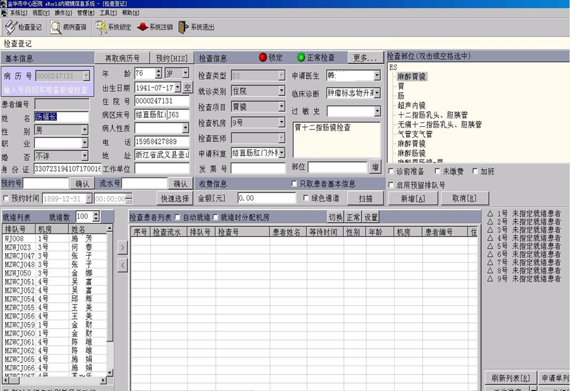Open the 检查机房 dropdown
Image resolution: width=570 pixels, height=391 pixels.
[x=281, y=123]
